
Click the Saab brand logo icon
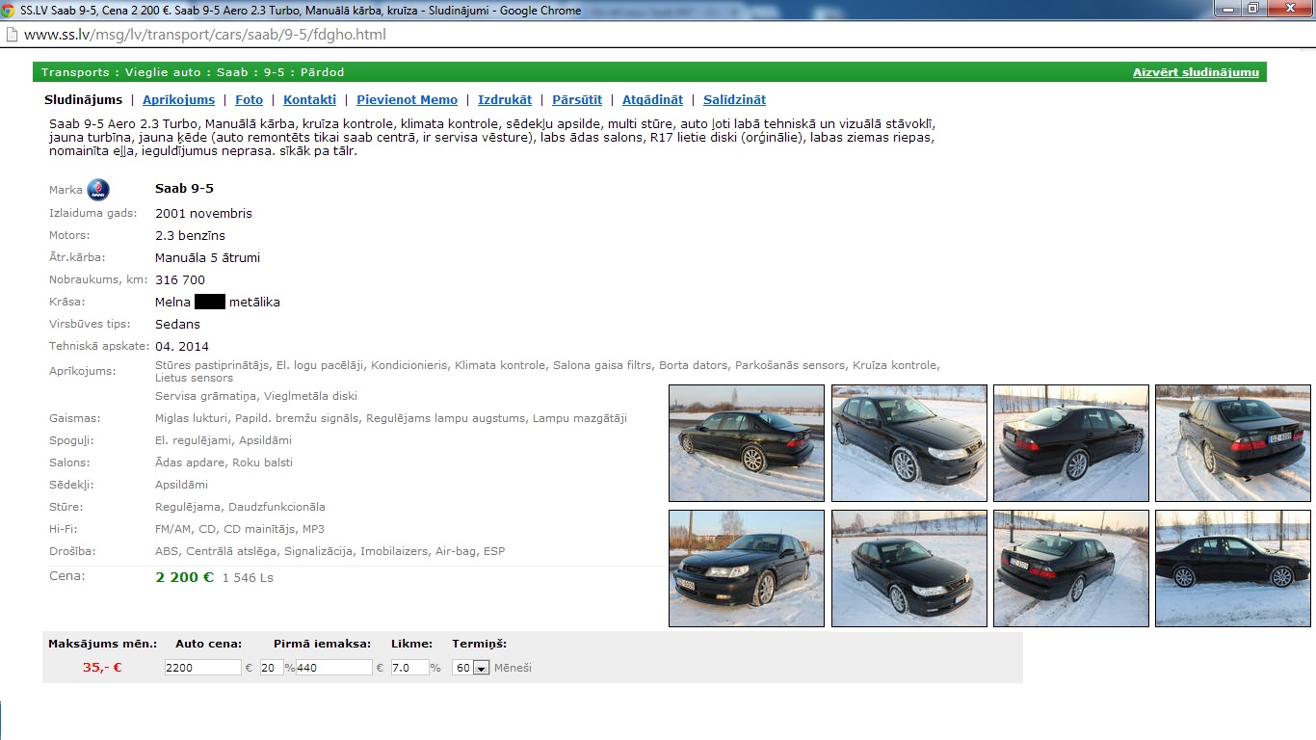pos(98,190)
